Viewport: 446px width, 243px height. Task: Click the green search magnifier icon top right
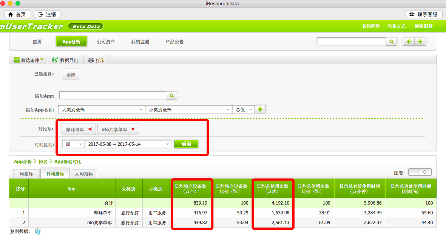(x=391, y=42)
